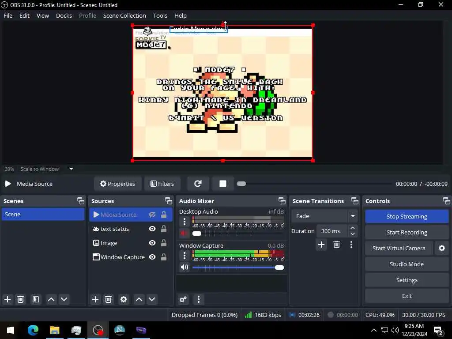This screenshot has height=339, width=452.
Task: Add a new source with plus icon
Action: pyautogui.click(x=95, y=300)
